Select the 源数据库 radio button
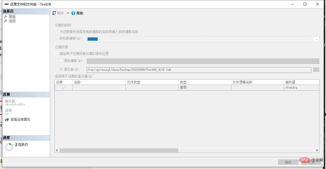326x169 pixels. [61, 60]
